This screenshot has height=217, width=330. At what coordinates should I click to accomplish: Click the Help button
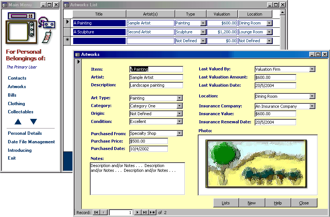278,203
